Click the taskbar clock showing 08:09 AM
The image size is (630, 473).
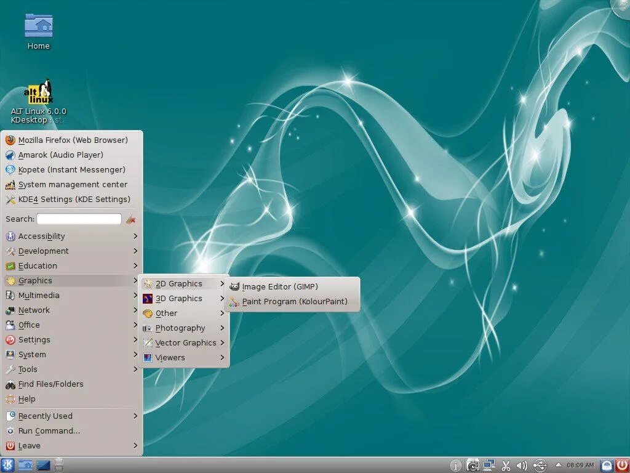click(580, 466)
